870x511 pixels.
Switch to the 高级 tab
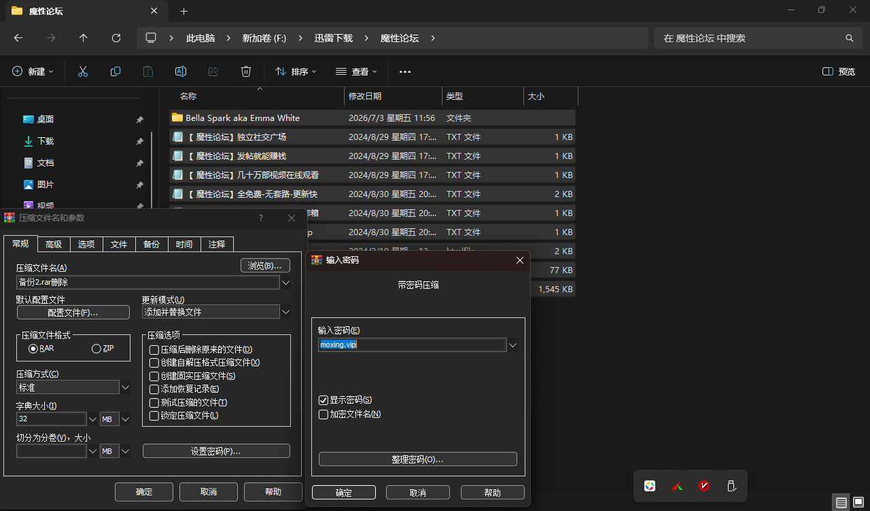coord(54,244)
